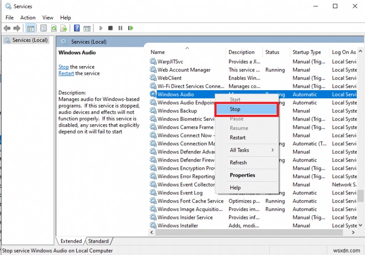The image size is (365, 255).
Task: Click vertical scrollbar down arrow
Action: [360, 225]
